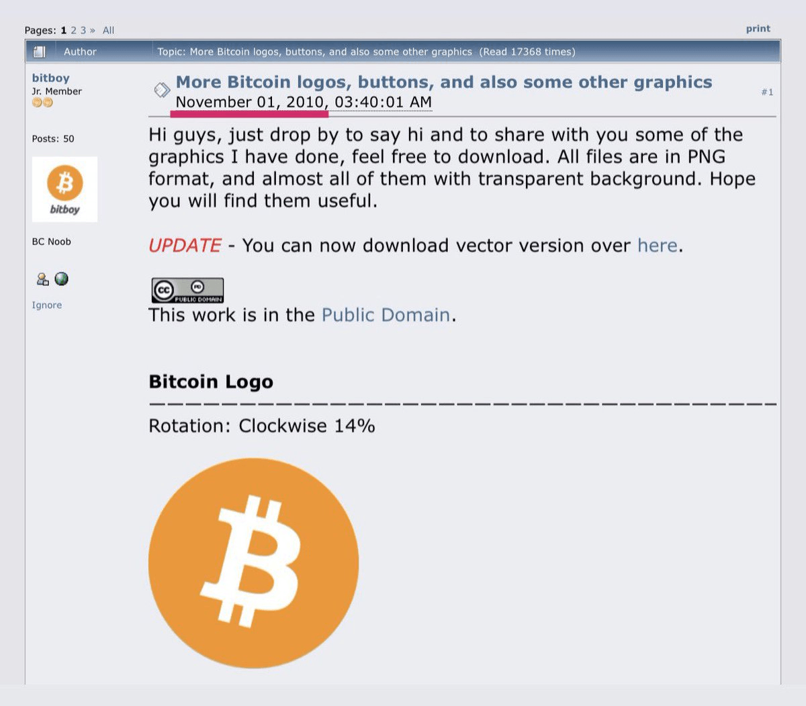Screen dimensions: 806x706
Task: Click the #1 post number permalink
Action: (767, 92)
